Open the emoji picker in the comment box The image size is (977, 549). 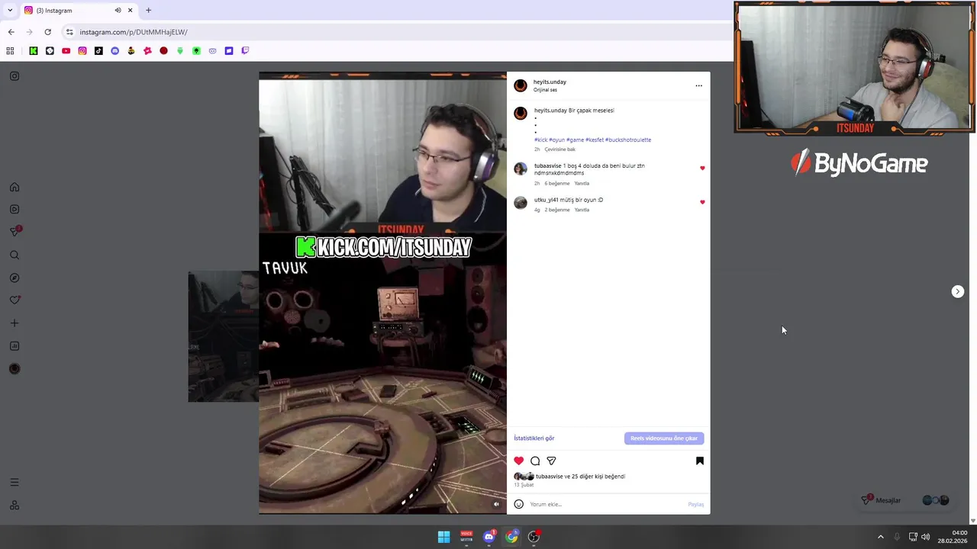(x=519, y=504)
